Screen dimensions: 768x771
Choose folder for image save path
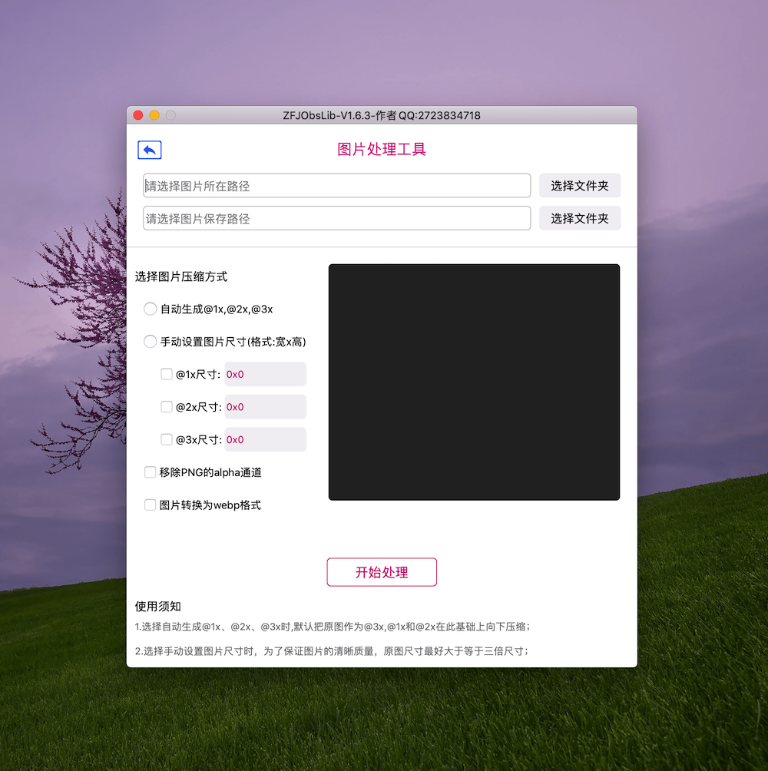point(580,218)
